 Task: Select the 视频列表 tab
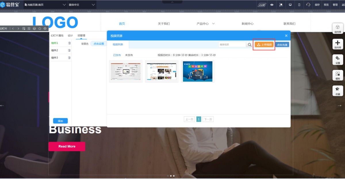(118, 44)
